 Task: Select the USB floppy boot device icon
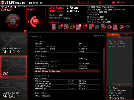[x=122, y=27]
